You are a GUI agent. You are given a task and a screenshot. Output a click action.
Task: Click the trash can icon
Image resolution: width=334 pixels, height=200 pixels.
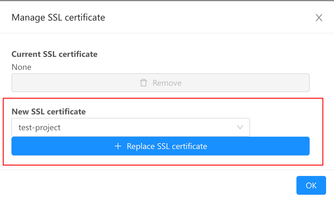(143, 83)
